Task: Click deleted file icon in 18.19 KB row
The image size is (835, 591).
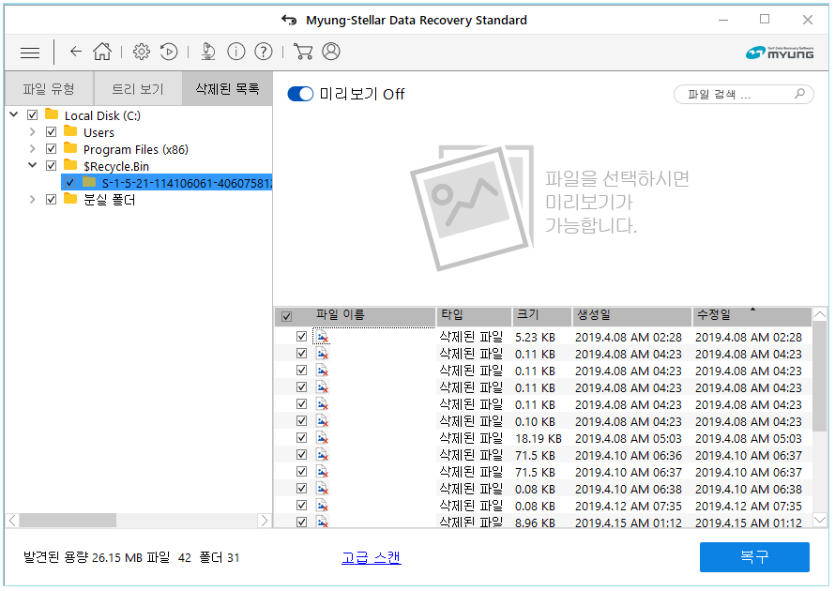Action: pos(322,438)
